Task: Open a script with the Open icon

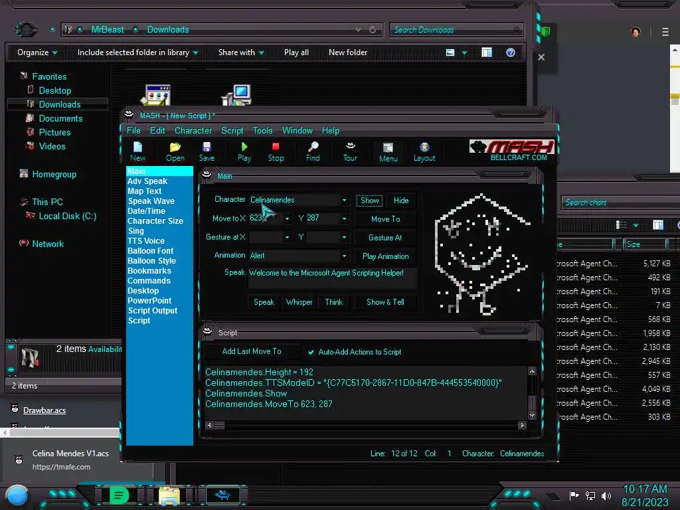Action: click(x=175, y=152)
